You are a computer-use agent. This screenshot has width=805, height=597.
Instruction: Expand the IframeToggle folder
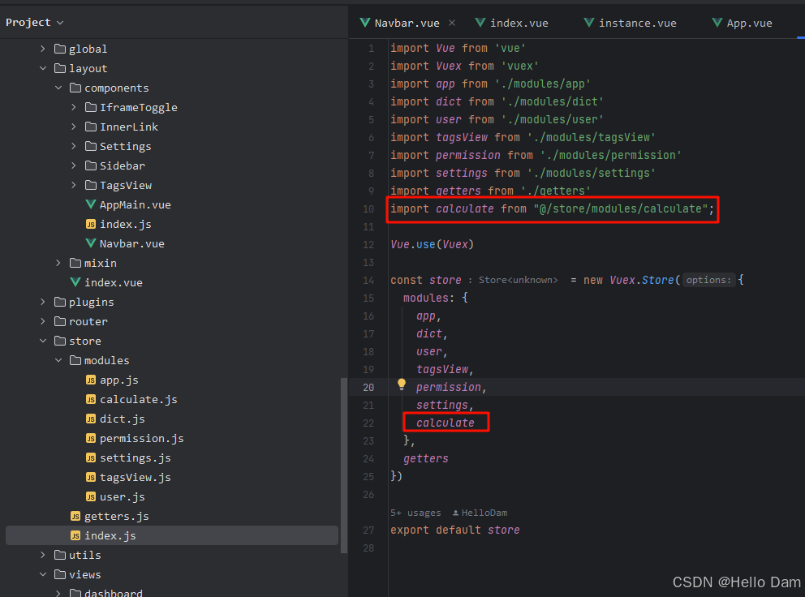click(73, 107)
